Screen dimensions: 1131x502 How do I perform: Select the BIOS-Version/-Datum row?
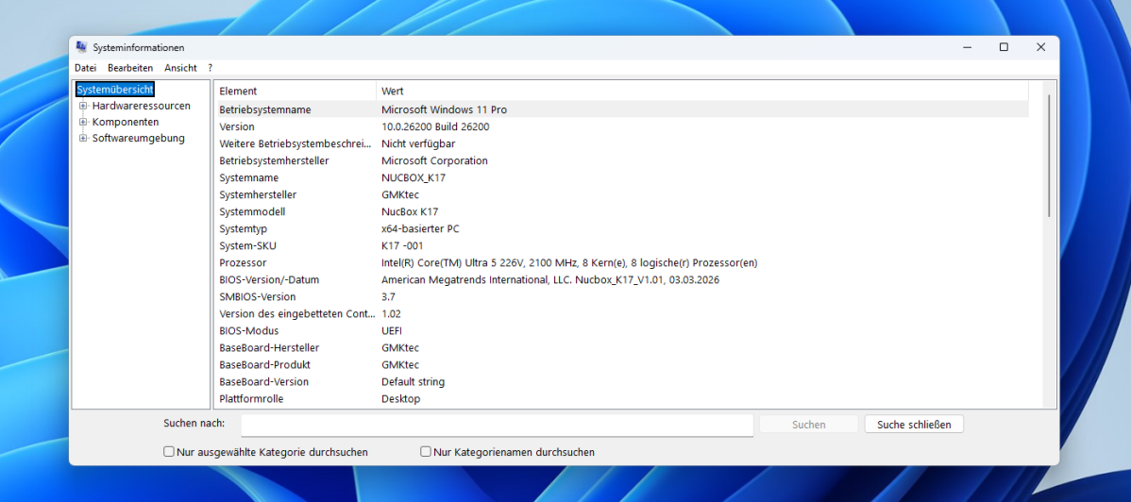[622, 280]
